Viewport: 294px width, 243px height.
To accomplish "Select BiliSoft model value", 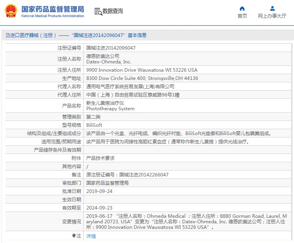I will (x=94, y=125).
